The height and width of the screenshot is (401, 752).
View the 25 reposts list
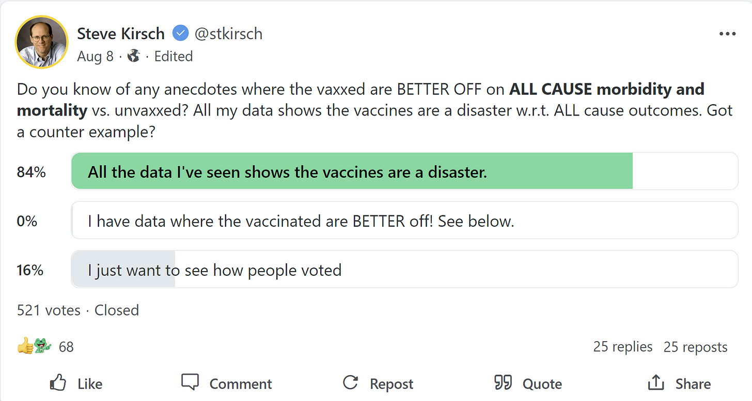[695, 347]
